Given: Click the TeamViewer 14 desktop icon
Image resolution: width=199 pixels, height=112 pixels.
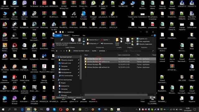Looking at the screenshot, I should coord(15,5).
